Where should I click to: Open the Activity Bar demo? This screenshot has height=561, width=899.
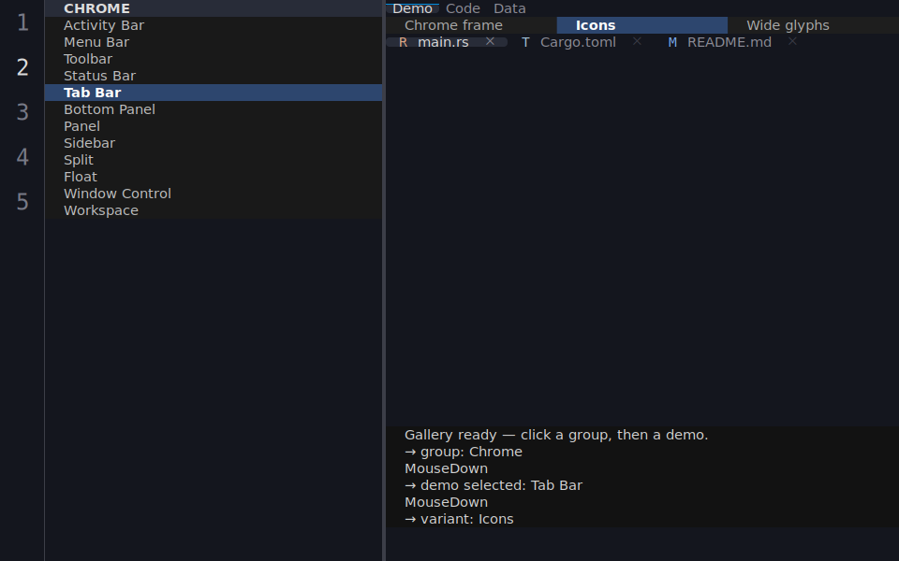pos(214,25)
